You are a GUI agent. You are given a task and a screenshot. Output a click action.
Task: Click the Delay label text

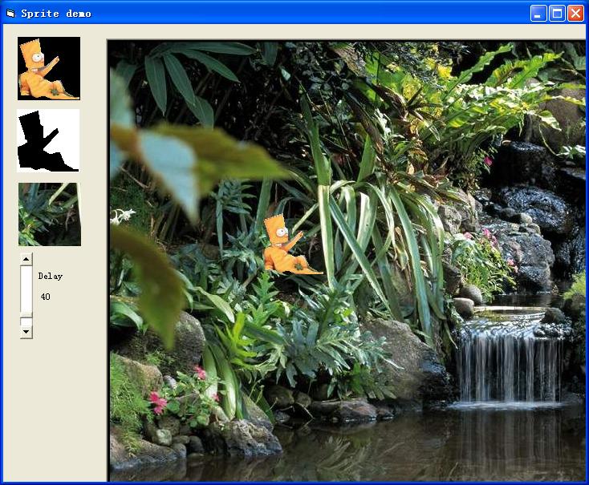tap(51, 277)
